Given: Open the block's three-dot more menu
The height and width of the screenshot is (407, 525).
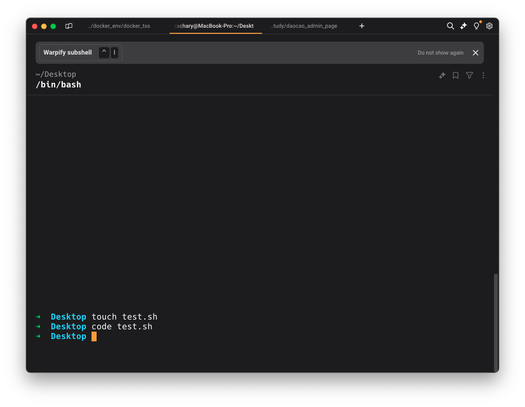Looking at the screenshot, I should pyautogui.click(x=483, y=75).
